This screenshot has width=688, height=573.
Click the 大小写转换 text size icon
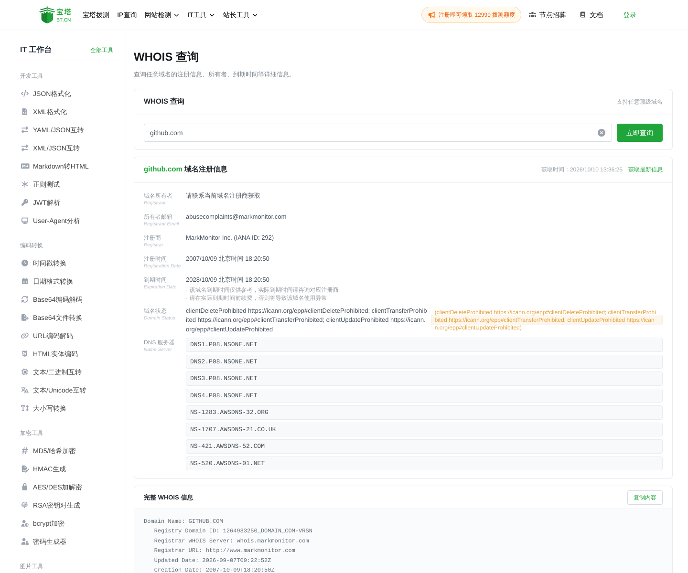25,408
